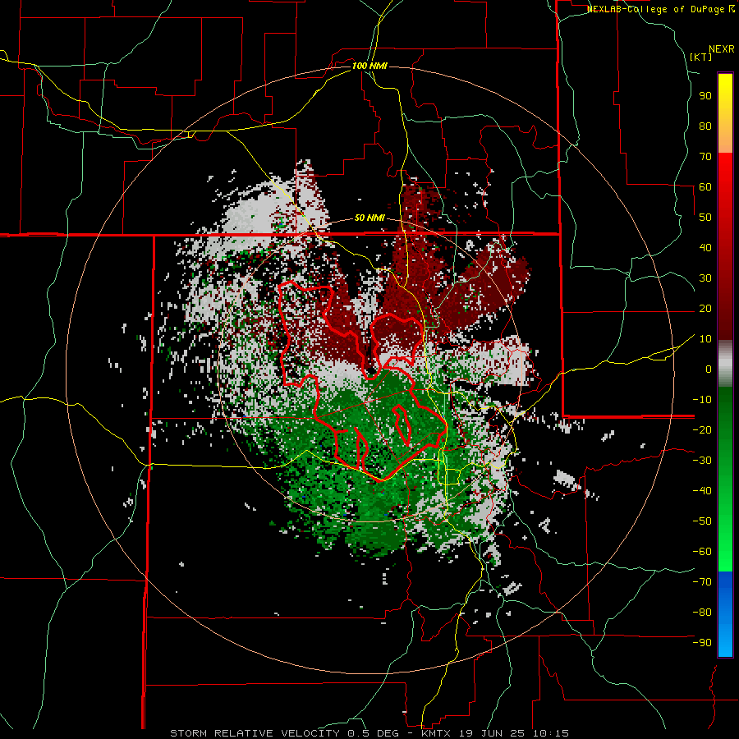Screen dimensions: 739x739
Task: Click the 60 value on velocity scale
Action: tap(705, 186)
